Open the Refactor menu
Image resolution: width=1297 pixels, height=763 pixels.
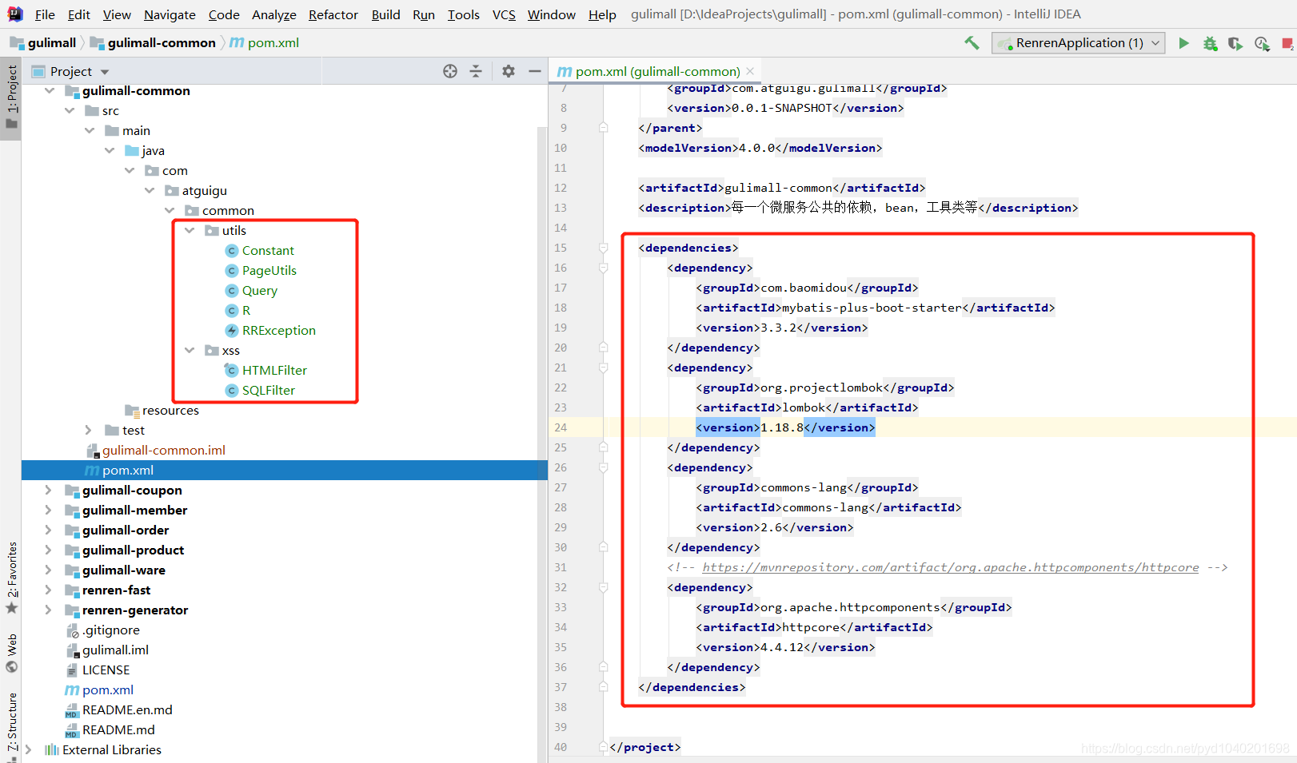[x=333, y=14]
